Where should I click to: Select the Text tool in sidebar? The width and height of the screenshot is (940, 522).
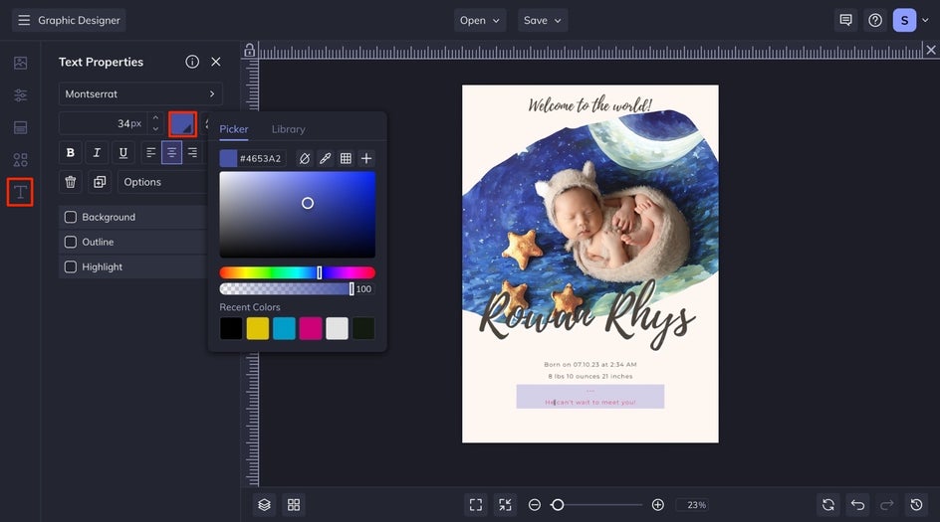click(x=20, y=192)
